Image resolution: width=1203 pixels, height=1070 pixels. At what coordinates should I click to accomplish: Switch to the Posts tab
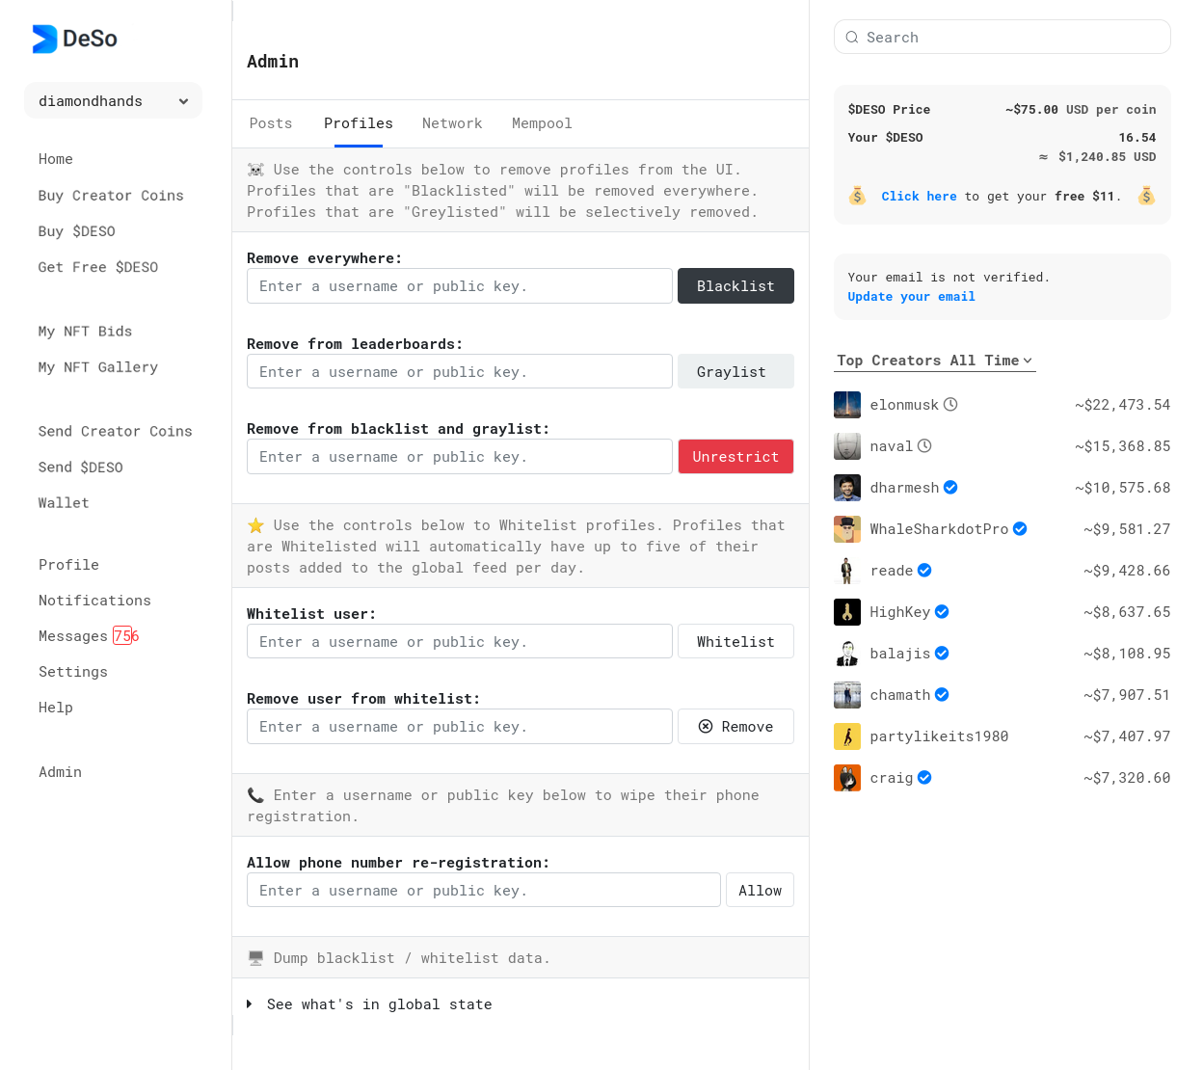coord(271,123)
